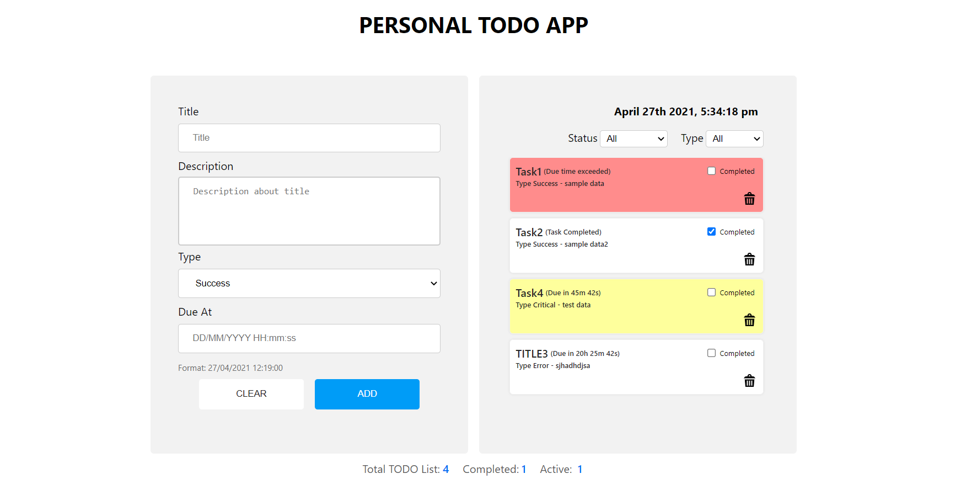
Task: Check Completed for Task4
Action: point(711,292)
